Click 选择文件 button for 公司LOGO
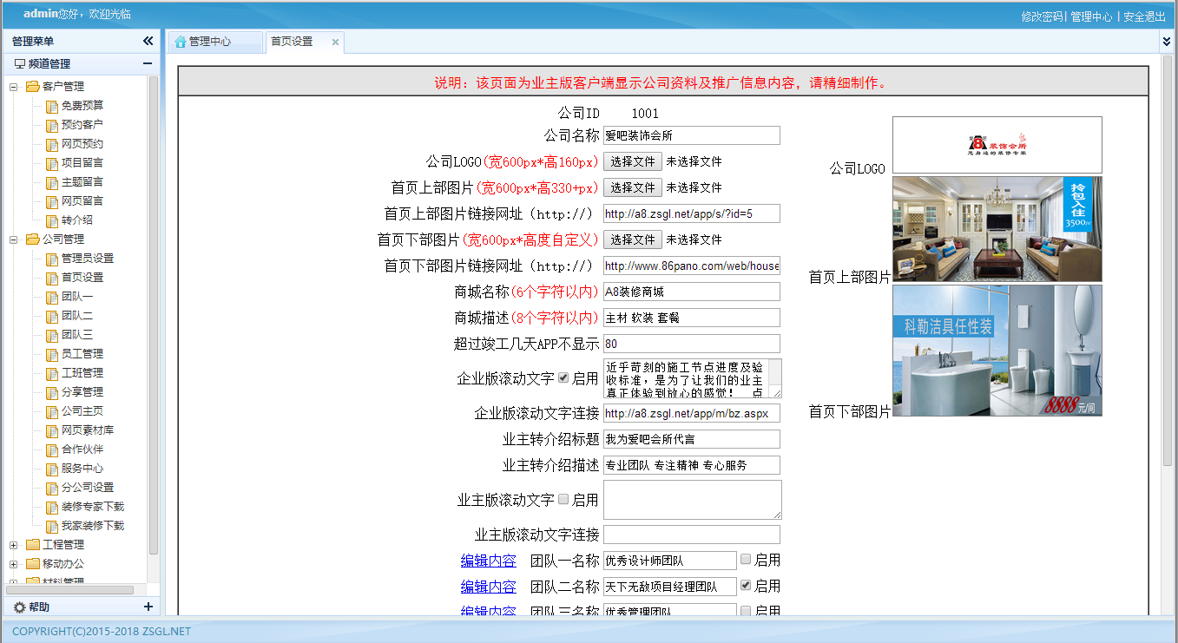Viewport: 1178px width, 643px height. pyautogui.click(x=632, y=161)
